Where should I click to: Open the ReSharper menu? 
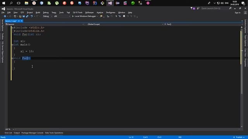tap(90, 12)
